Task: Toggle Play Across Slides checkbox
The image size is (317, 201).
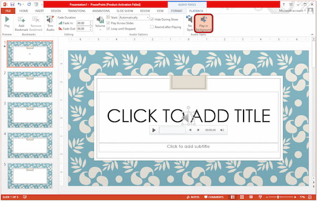Action: (108, 23)
